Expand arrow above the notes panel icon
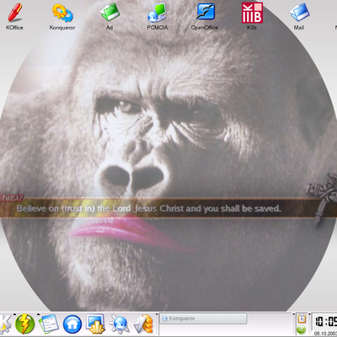The image size is (337, 337). [x=38, y=314]
